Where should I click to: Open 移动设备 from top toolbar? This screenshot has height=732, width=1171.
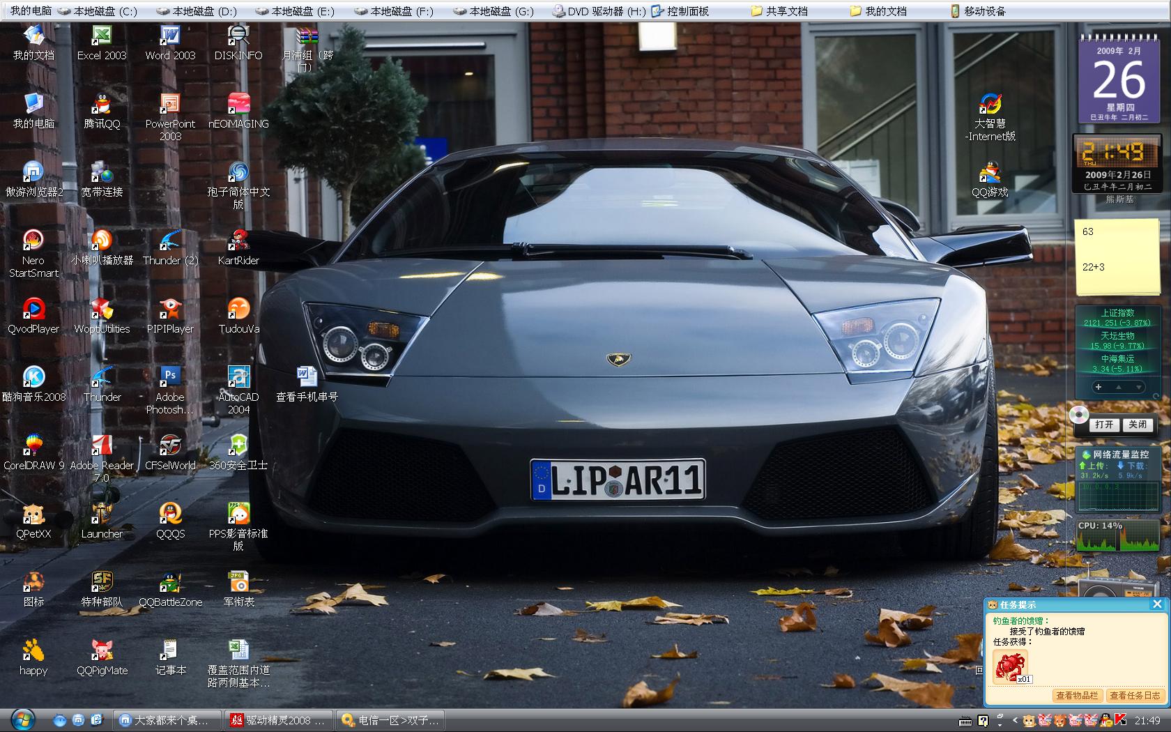pos(977,11)
